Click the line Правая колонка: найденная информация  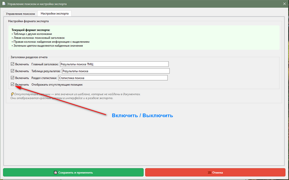pos(50,42)
